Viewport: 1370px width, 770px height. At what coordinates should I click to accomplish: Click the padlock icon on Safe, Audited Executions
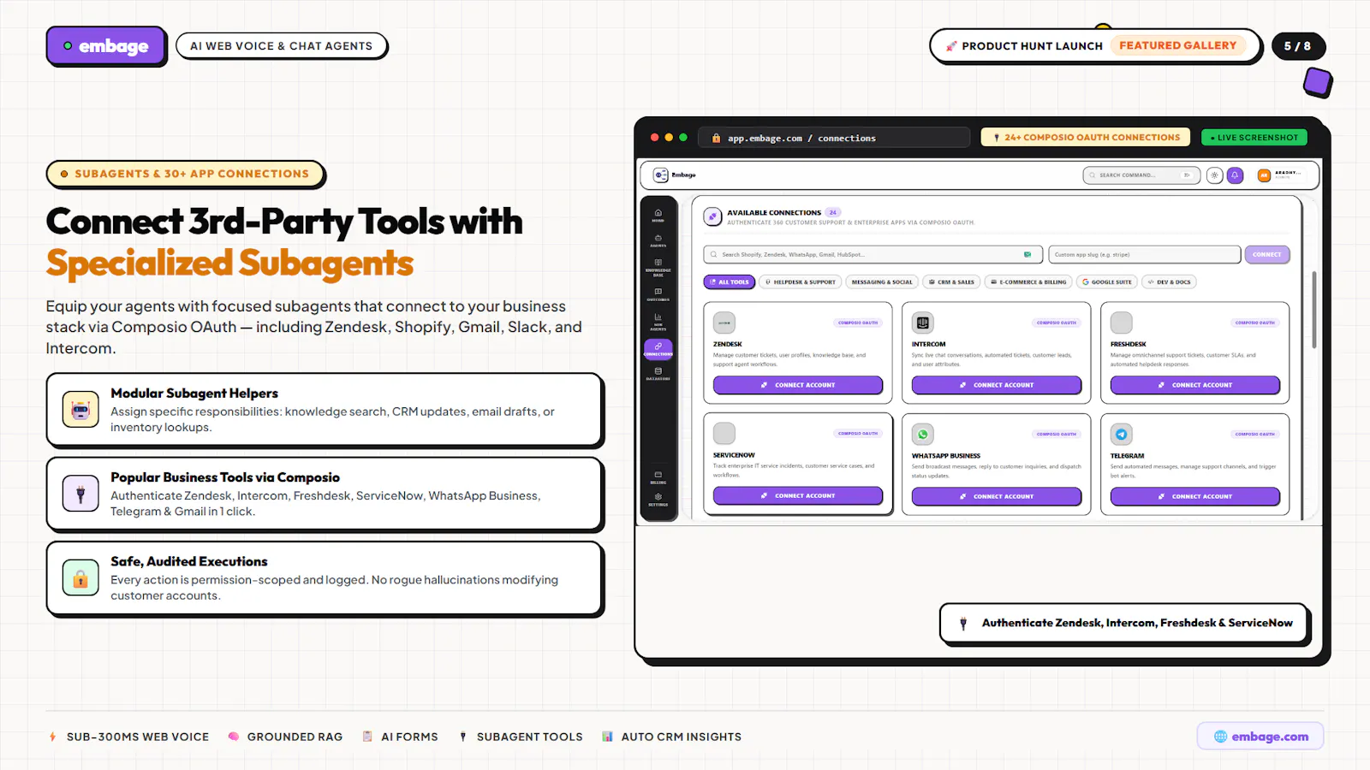coord(80,577)
